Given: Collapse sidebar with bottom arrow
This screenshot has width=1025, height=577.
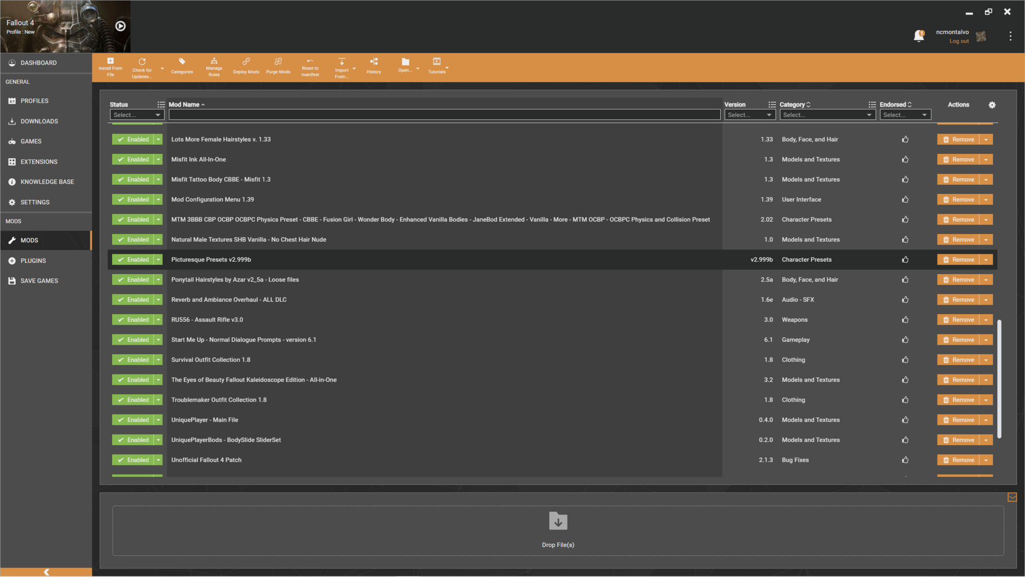Looking at the screenshot, I should point(46,572).
